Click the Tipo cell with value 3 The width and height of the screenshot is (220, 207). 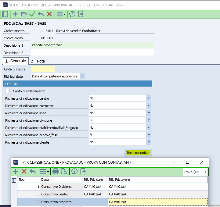(x=29, y=194)
